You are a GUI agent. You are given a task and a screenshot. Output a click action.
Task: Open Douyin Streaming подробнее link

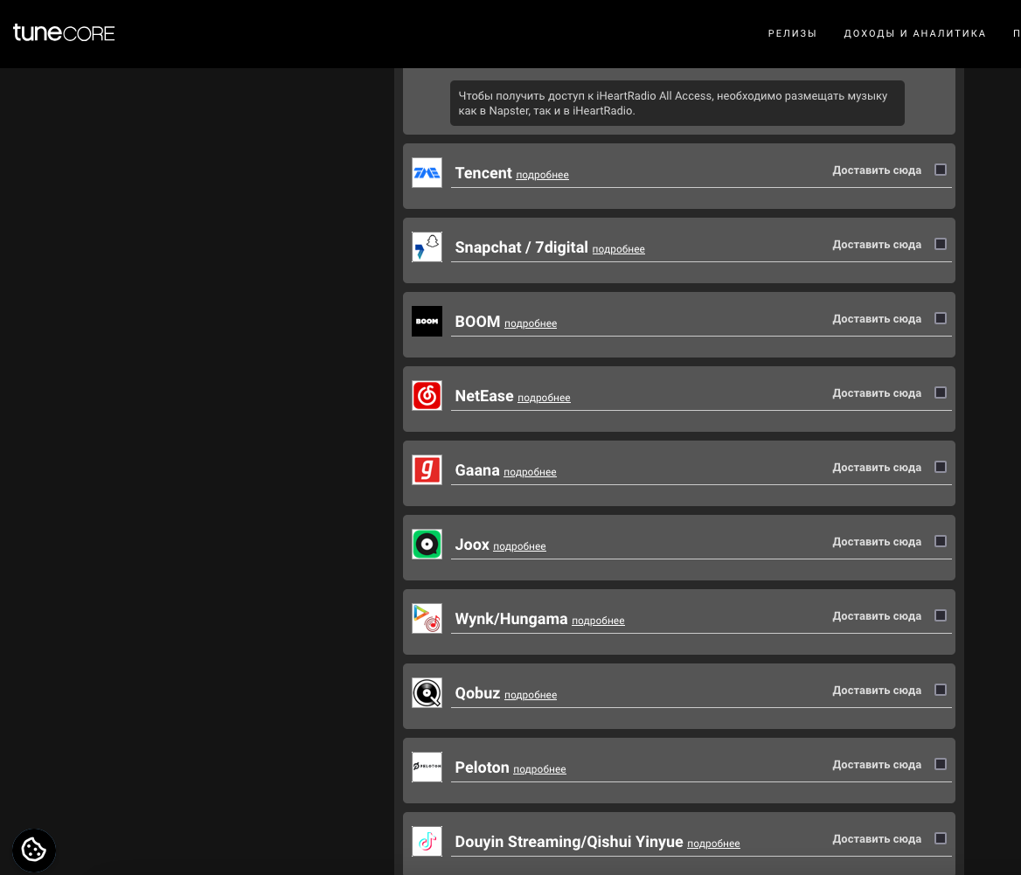(713, 843)
